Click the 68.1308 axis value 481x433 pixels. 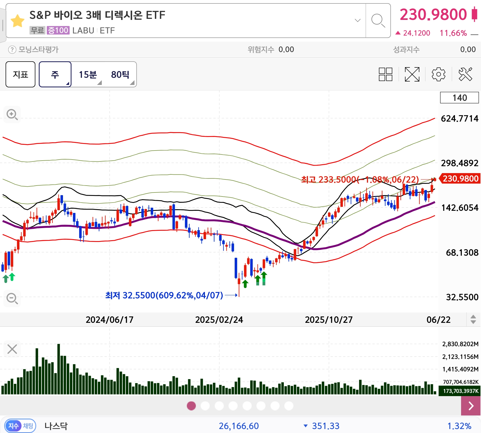click(462, 252)
